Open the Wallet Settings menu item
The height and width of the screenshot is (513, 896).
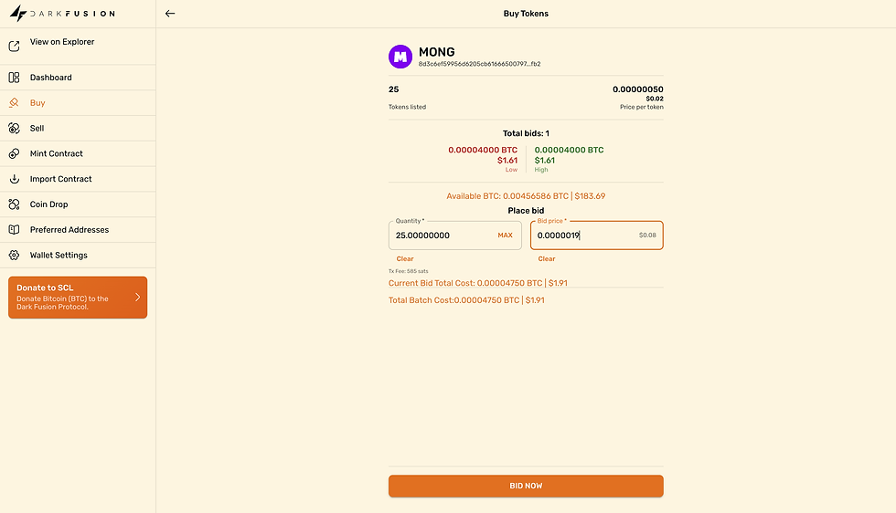click(59, 256)
